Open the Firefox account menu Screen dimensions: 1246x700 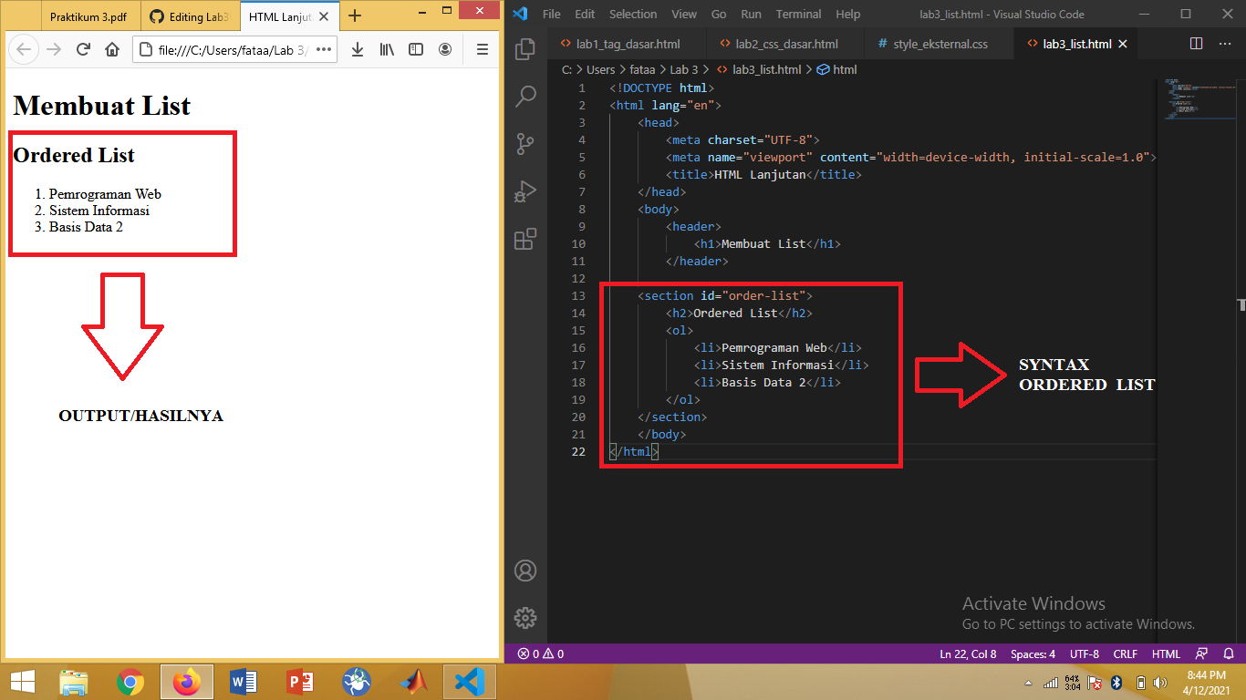[x=445, y=49]
